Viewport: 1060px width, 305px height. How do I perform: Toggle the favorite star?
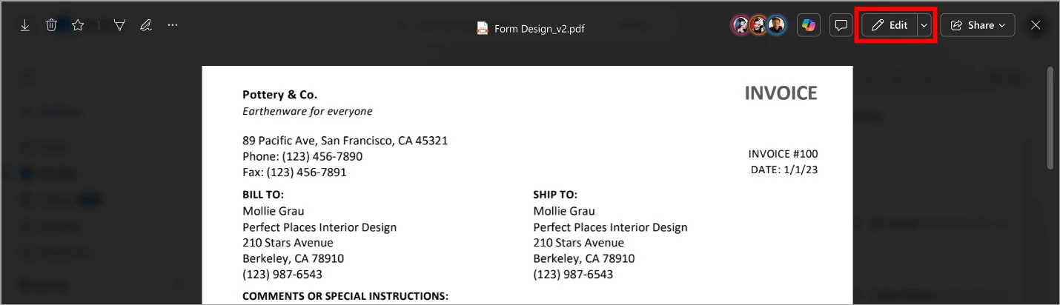(78, 25)
